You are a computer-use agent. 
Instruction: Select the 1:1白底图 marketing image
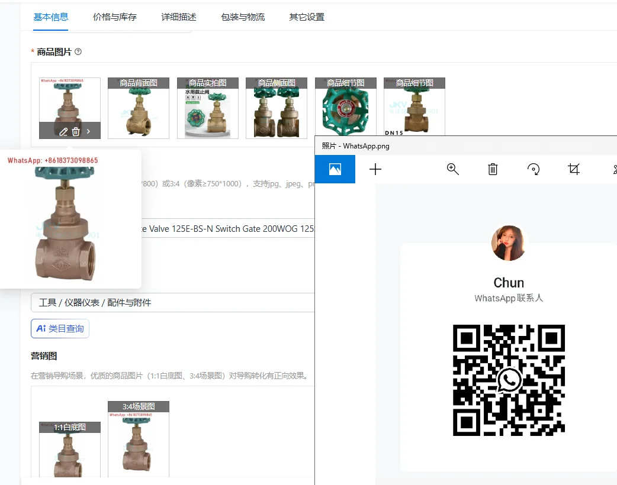click(x=70, y=450)
